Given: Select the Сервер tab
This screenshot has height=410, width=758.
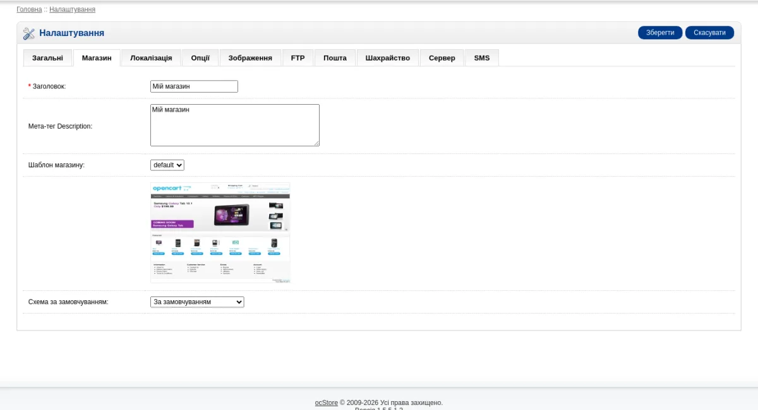Looking at the screenshot, I should point(442,58).
